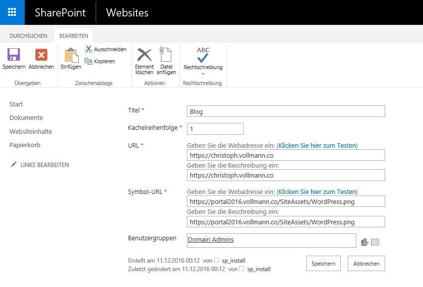Screen dimensions: 423x287
Task: Select the BEARBEITEN ribbon tab
Action: [74, 36]
